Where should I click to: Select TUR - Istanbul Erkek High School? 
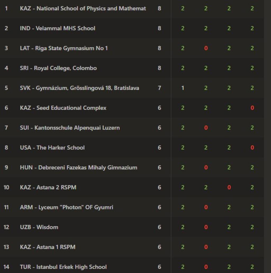click(63, 267)
